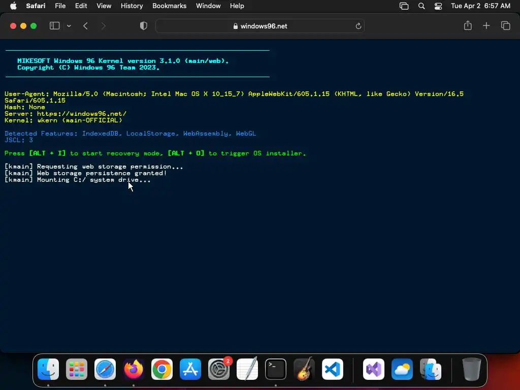The image size is (520, 390).
Task: Click the 'JSCL: 3' line
Action: (19, 140)
